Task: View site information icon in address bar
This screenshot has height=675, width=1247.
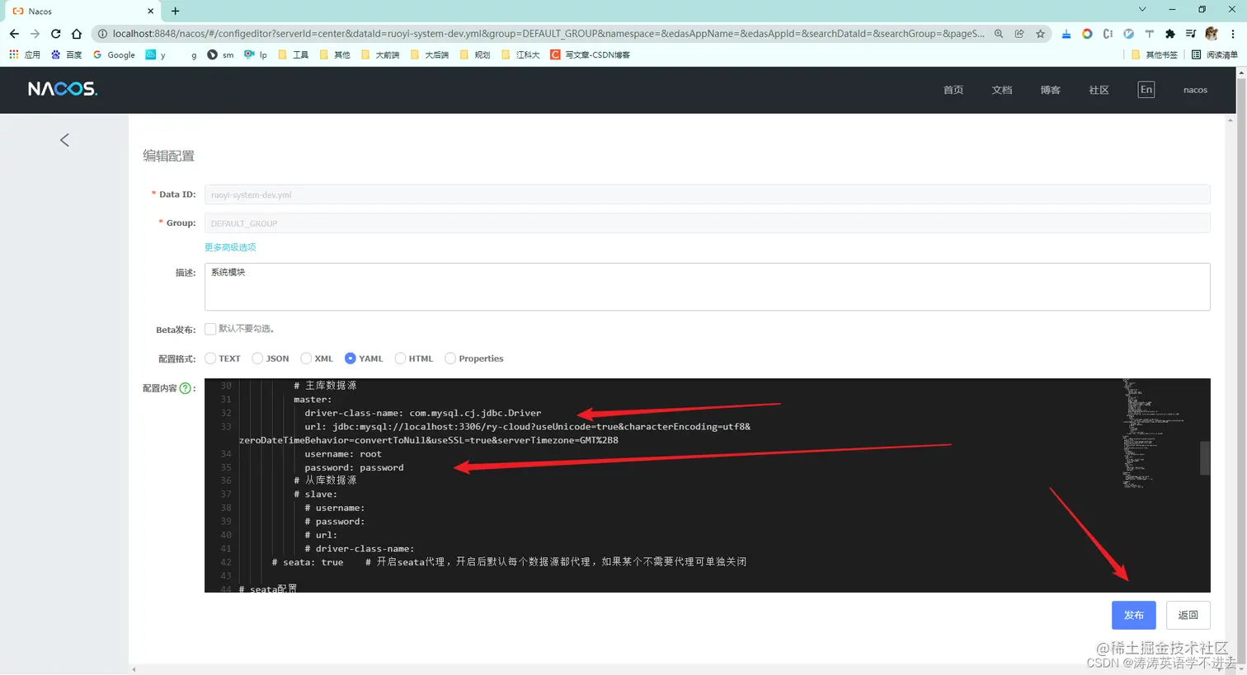Action: [102, 34]
